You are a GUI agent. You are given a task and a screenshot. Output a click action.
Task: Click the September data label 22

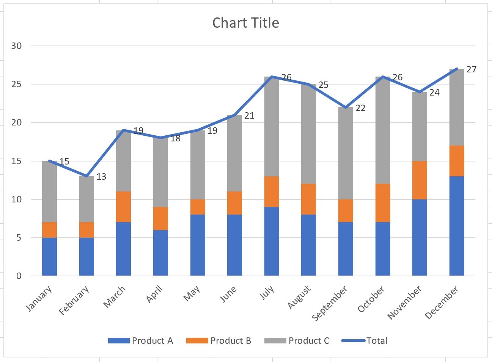pos(360,108)
